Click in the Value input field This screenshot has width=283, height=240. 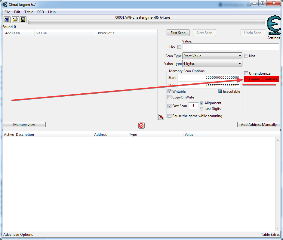coord(230,47)
